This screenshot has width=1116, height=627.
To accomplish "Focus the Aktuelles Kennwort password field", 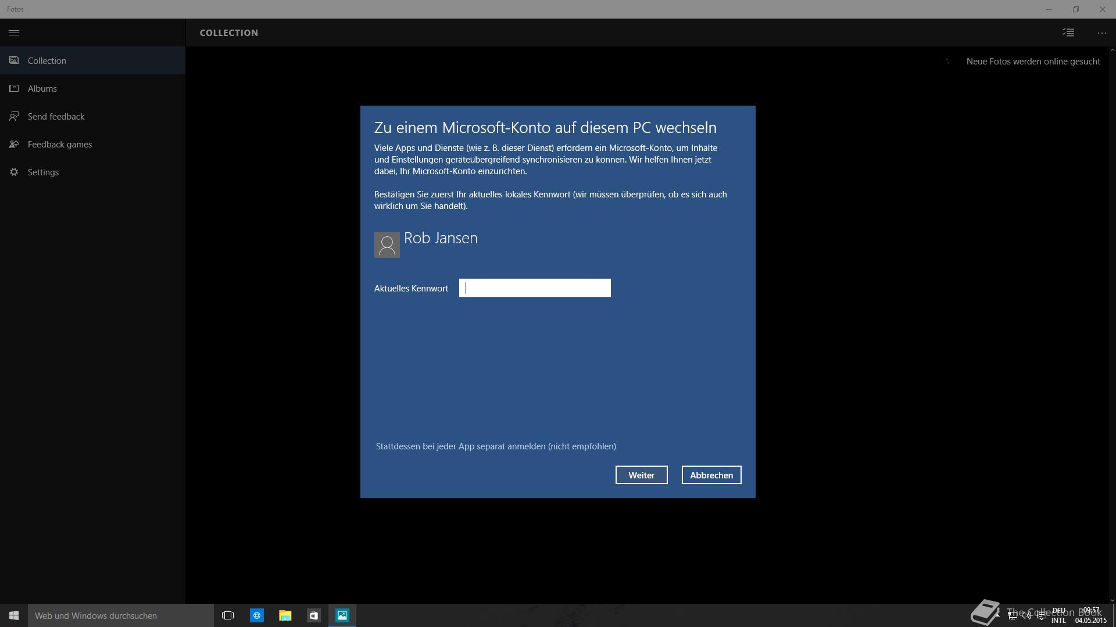I will click(x=535, y=288).
